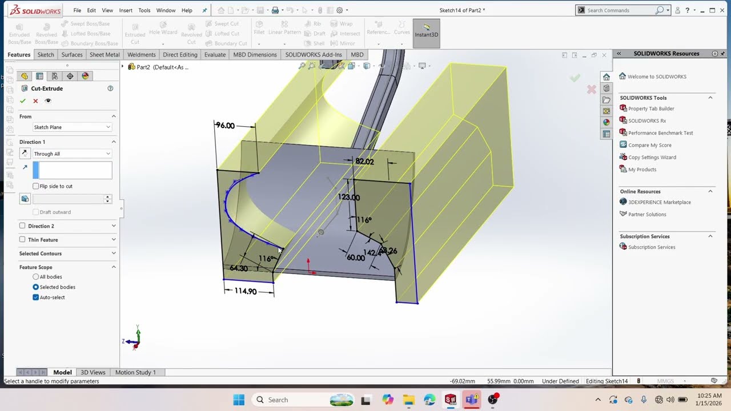Screen dimensions: 731x411
Task: Accept the Cut-Extrude with the green checkmark
Action: click(x=23, y=100)
